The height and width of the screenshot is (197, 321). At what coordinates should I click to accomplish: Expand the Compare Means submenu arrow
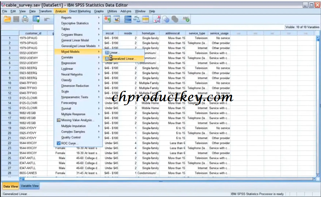99,35
